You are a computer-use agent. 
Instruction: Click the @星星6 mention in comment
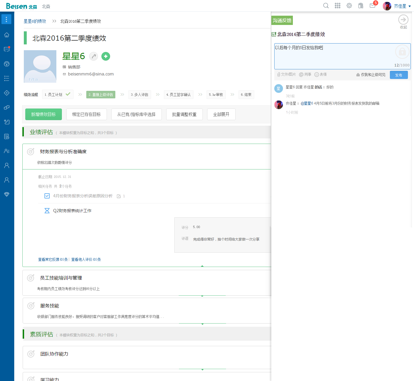[307, 103]
